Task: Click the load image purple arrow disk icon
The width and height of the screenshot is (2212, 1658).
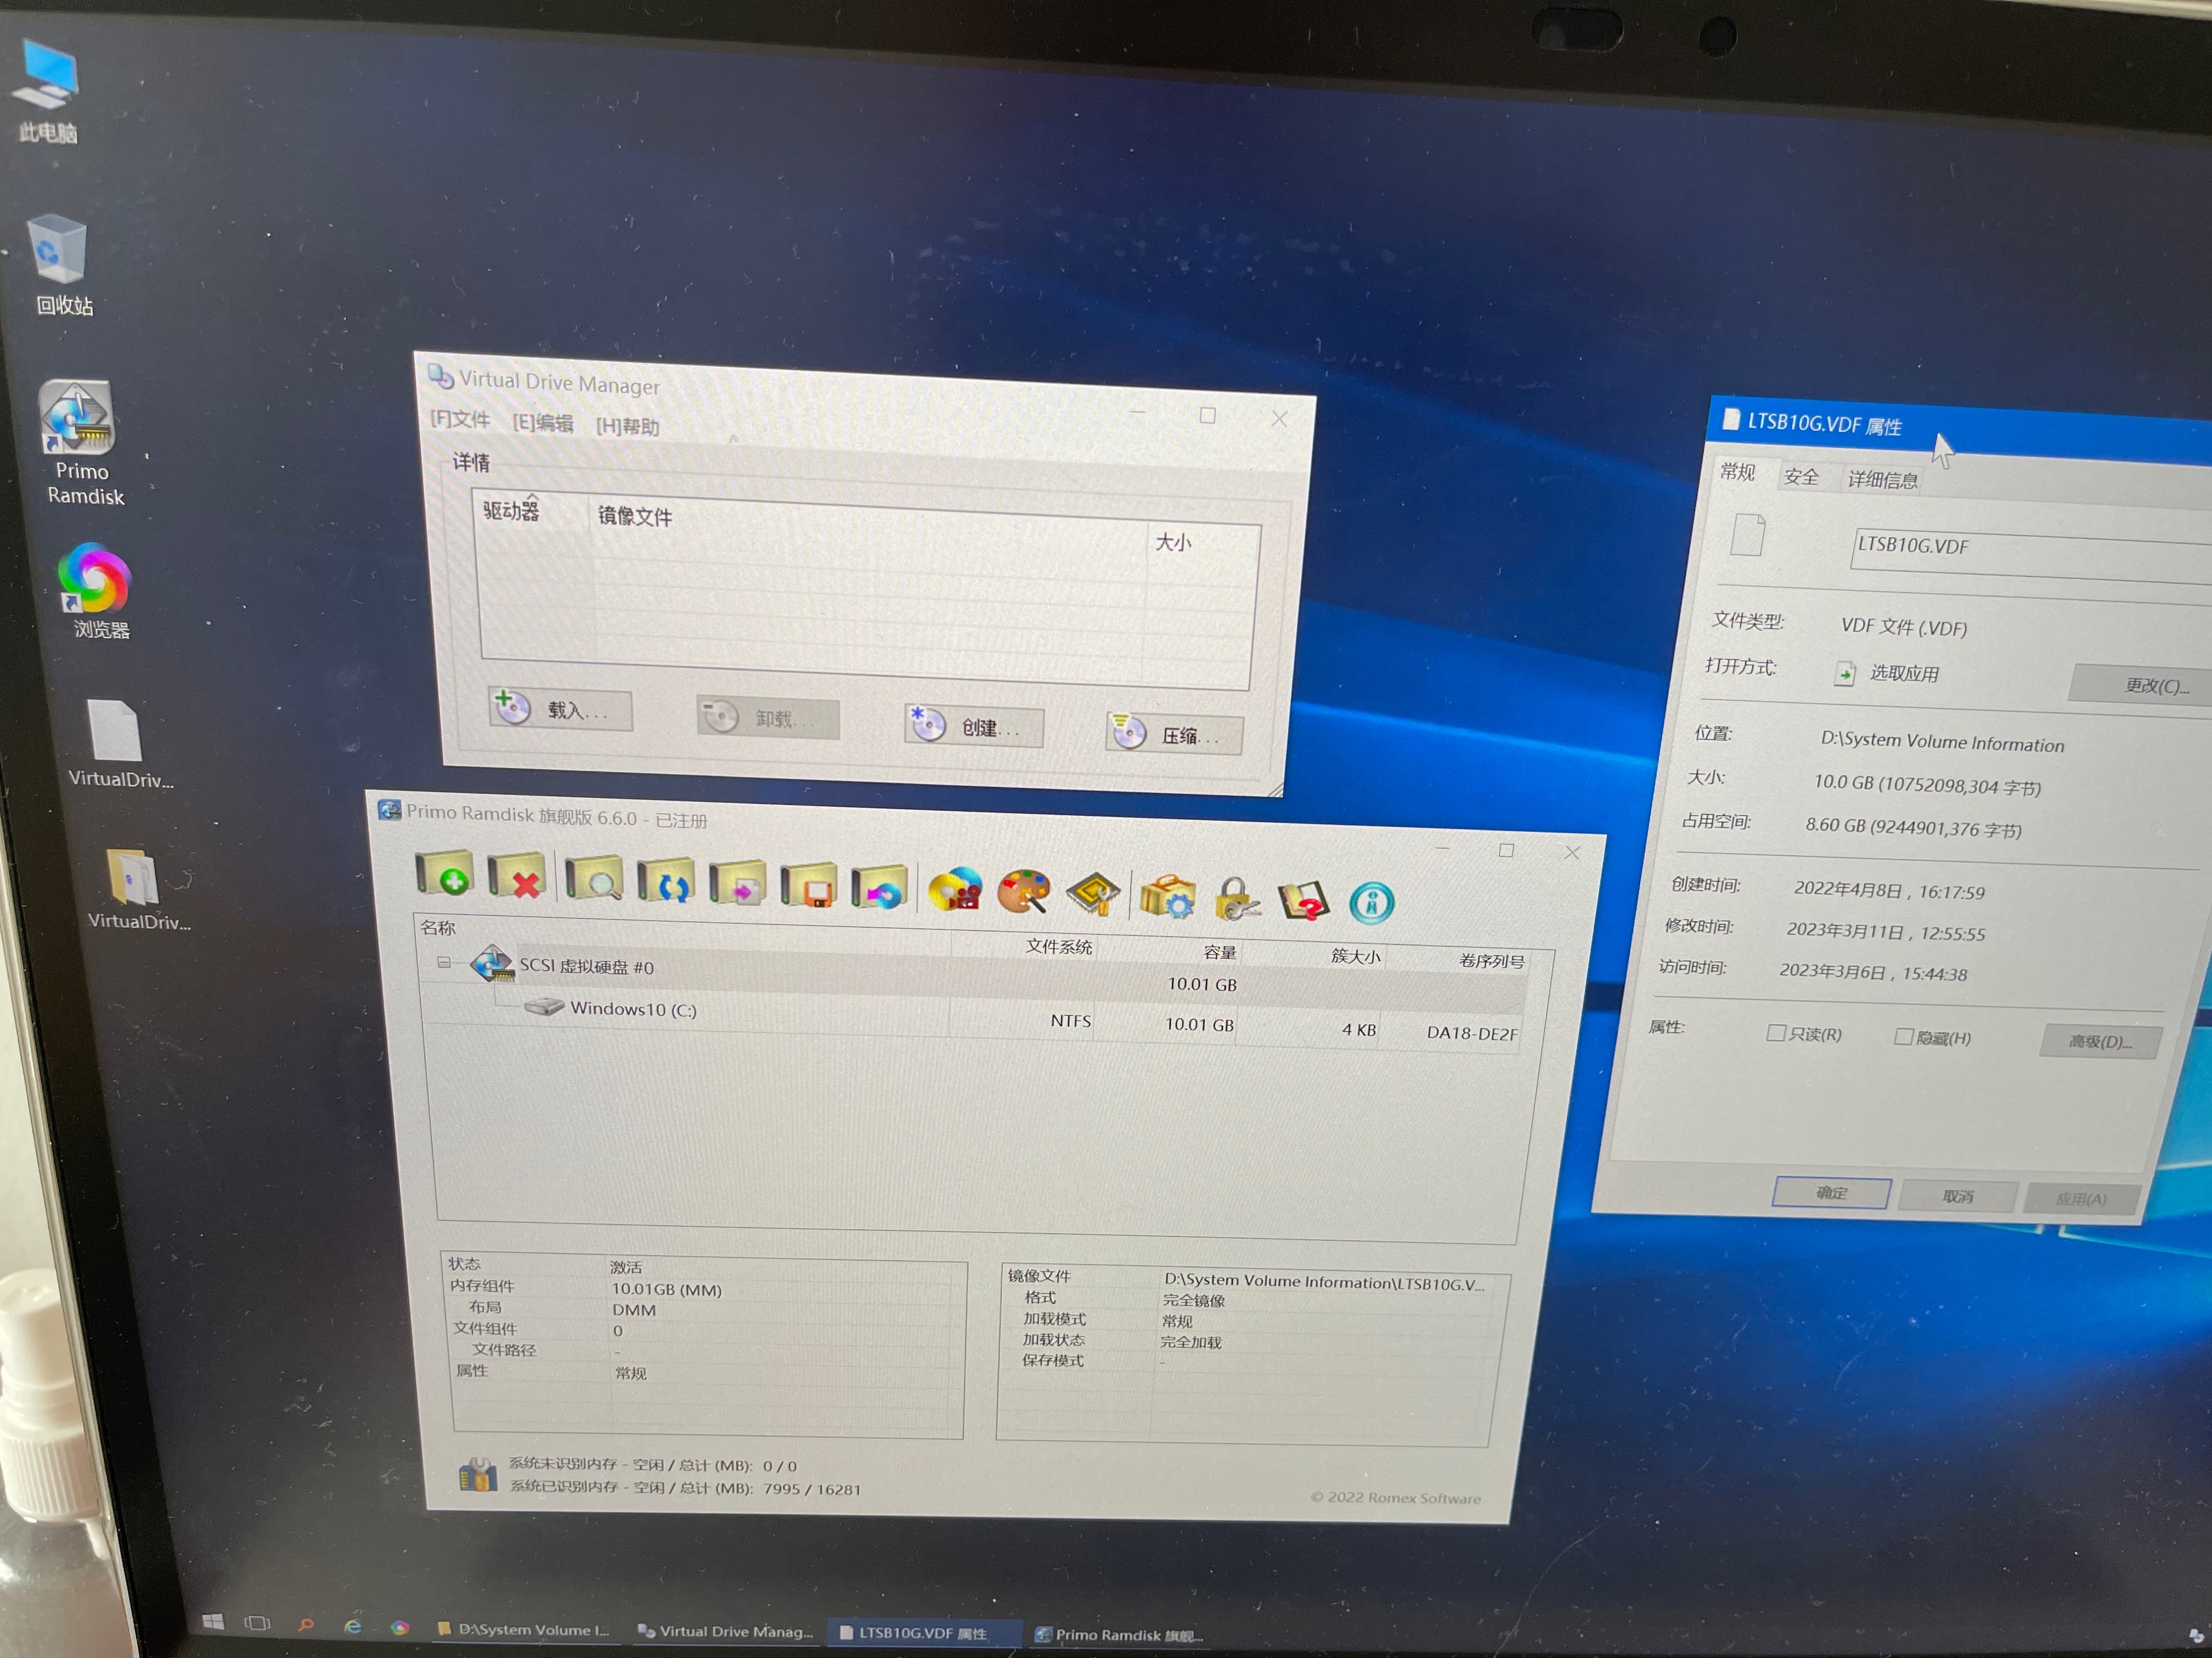Action: [737, 884]
